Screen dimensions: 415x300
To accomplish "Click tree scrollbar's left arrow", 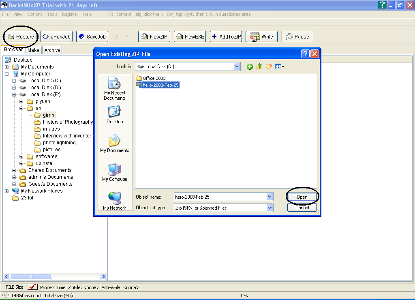I will pos(6,277).
